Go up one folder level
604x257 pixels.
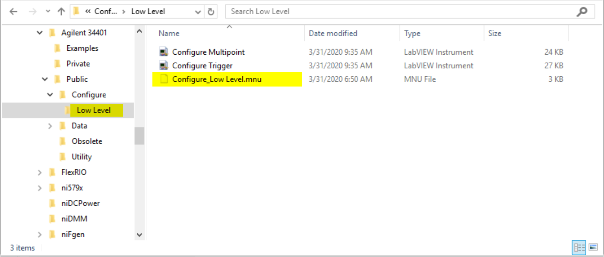61,12
